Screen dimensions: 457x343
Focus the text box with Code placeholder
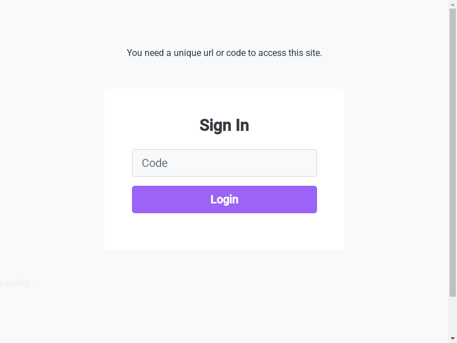click(224, 163)
